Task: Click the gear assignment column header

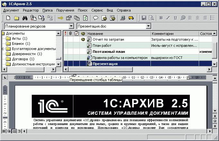Action: [x=83, y=34]
